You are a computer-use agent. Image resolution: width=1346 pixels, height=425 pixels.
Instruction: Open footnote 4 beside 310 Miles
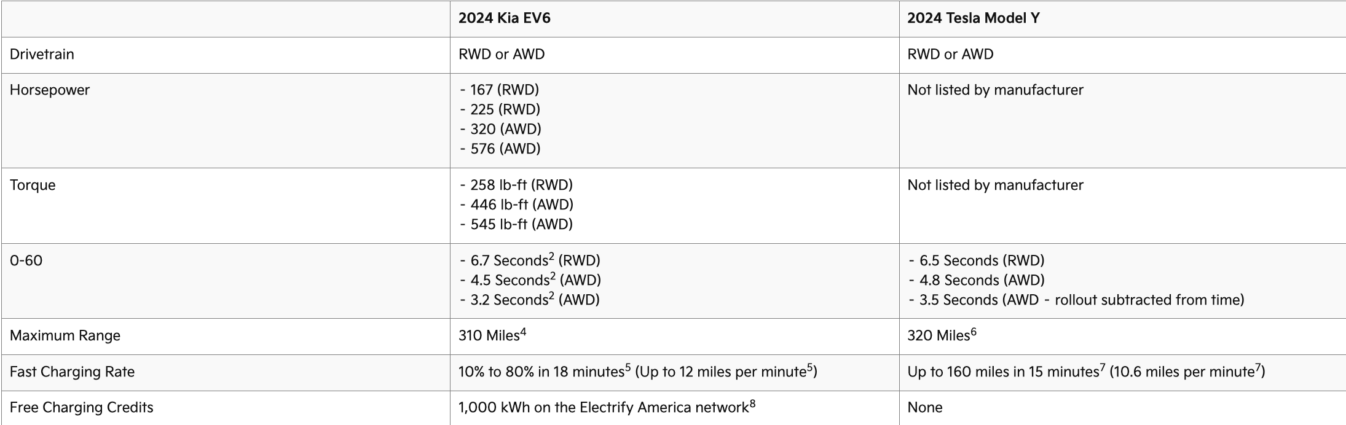[x=523, y=332]
